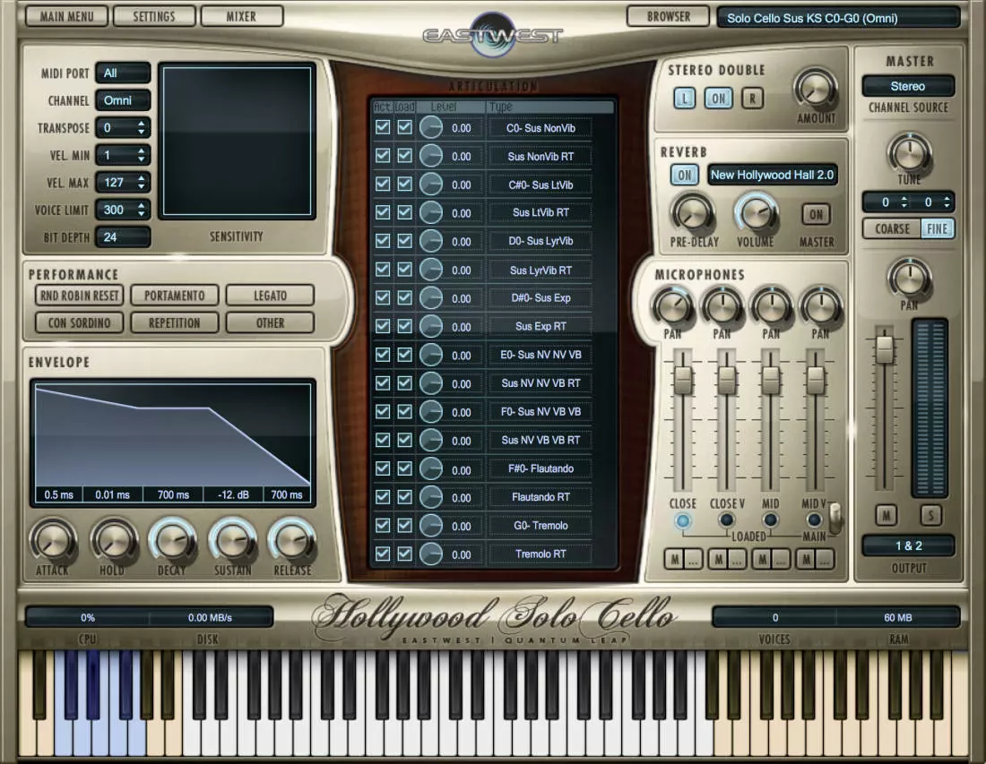Toggle the Reverb ON switch

pyautogui.click(x=684, y=176)
